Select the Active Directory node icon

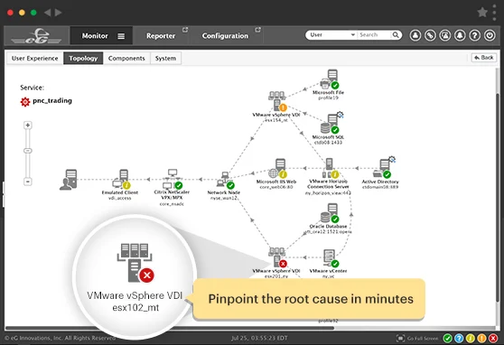pos(383,168)
